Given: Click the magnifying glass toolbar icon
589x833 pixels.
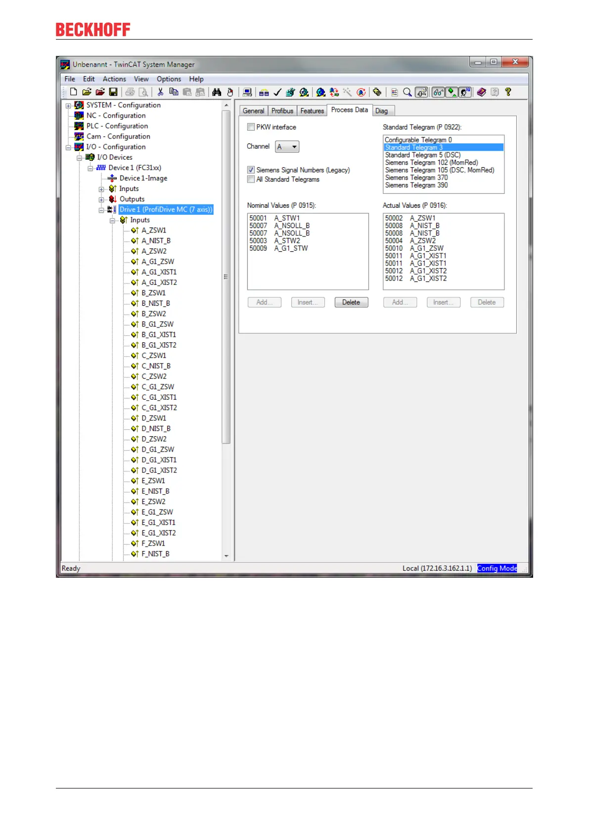Looking at the screenshot, I should 407,92.
